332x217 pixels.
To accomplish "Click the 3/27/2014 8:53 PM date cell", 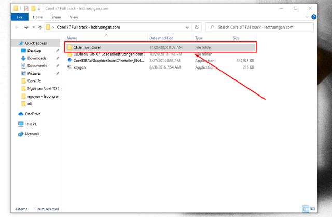I will [165, 61].
